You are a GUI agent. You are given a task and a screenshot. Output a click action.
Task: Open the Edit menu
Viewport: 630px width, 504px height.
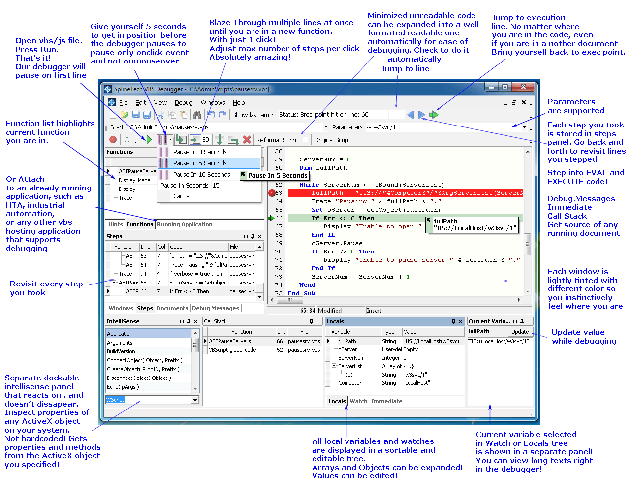[x=141, y=103]
